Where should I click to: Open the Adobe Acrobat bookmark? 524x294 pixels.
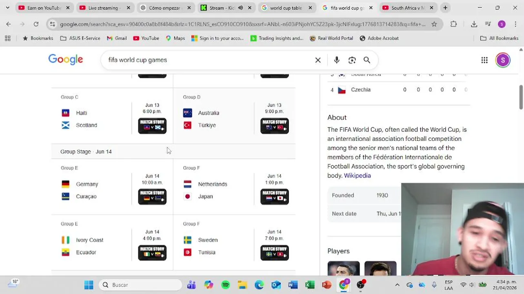pos(379,38)
